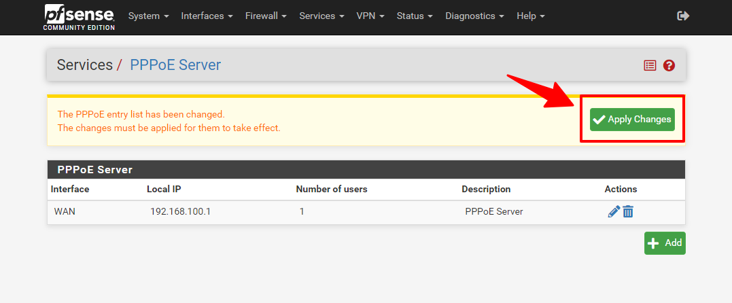Expand the Interfaces dropdown menu
732x303 pixels.
click(207, 16)
